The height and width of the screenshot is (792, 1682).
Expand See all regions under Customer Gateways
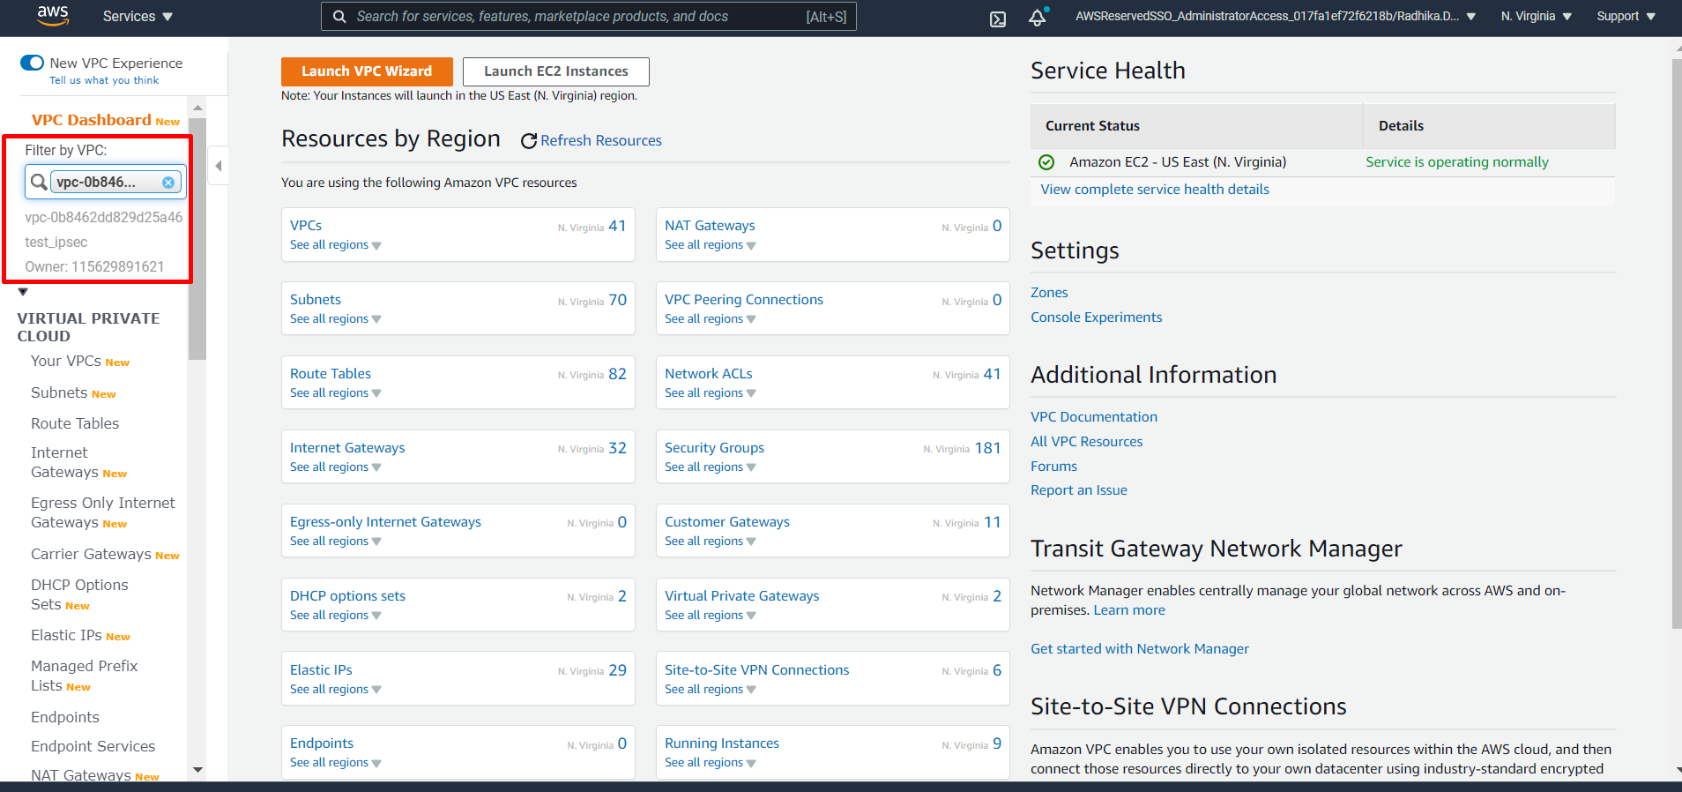711,542
